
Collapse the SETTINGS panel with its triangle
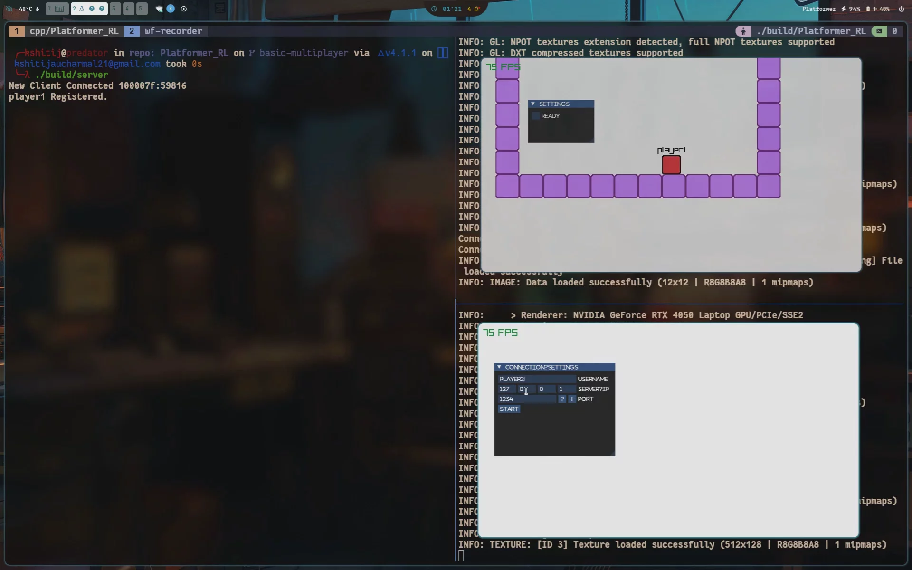(x=534, y=104)
